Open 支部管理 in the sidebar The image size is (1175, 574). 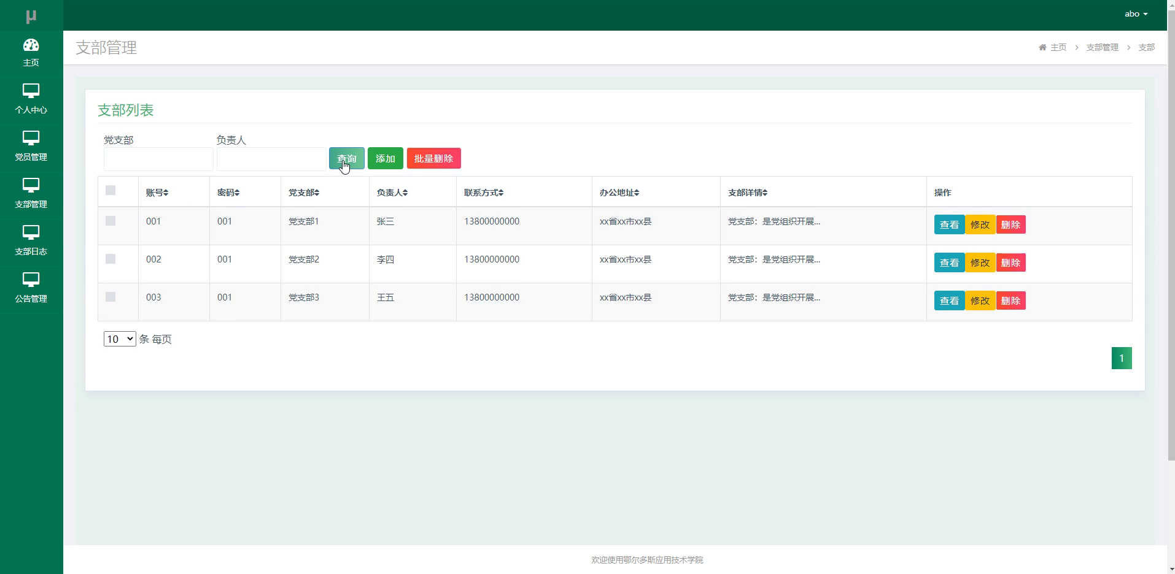(x=31, y=194)
